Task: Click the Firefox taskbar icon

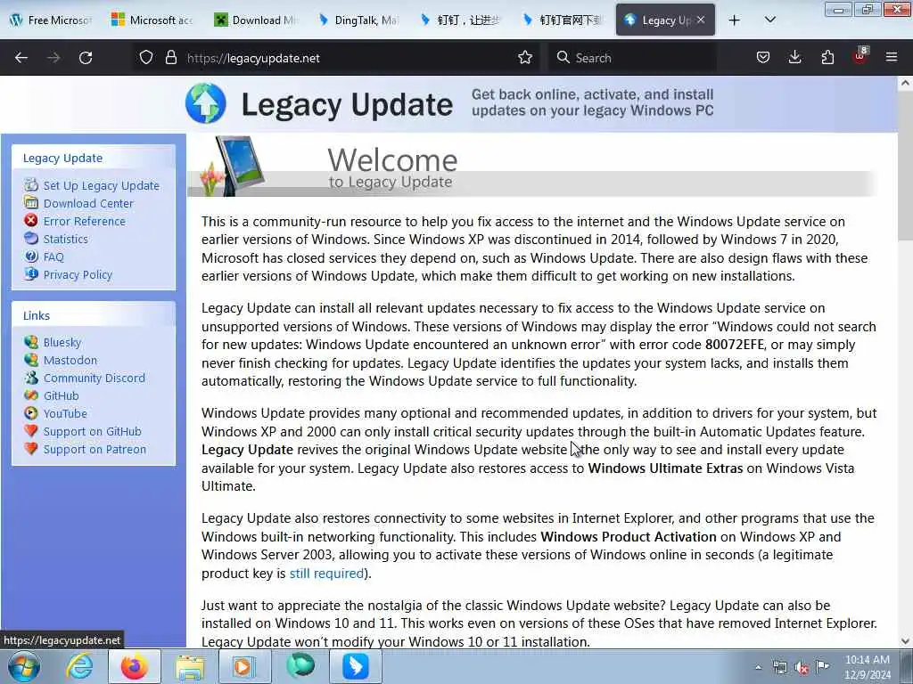Action: pos(134,666)
